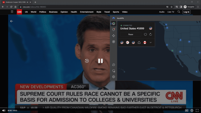Mute the Anderson Cooper 360 tab

(27, 2)
